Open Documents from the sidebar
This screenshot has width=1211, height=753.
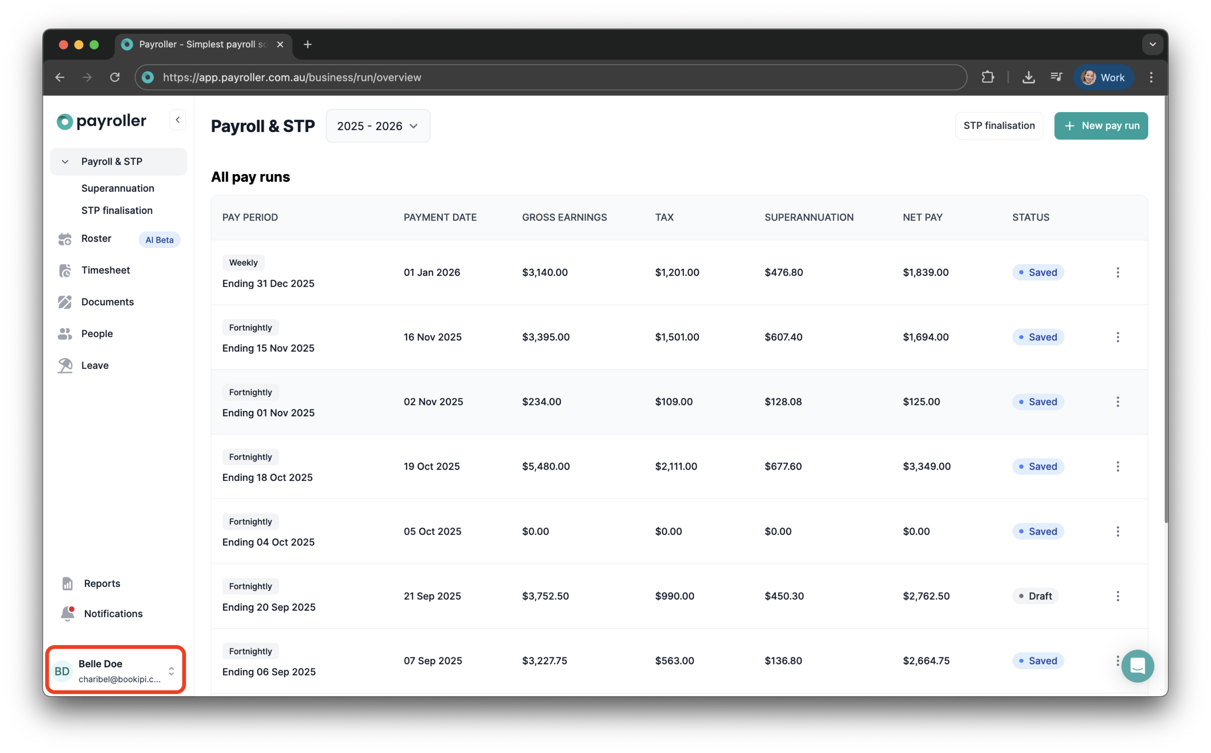[x=65, y=302]
